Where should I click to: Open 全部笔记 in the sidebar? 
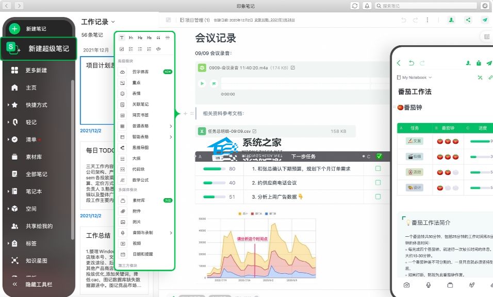point(36,174)
